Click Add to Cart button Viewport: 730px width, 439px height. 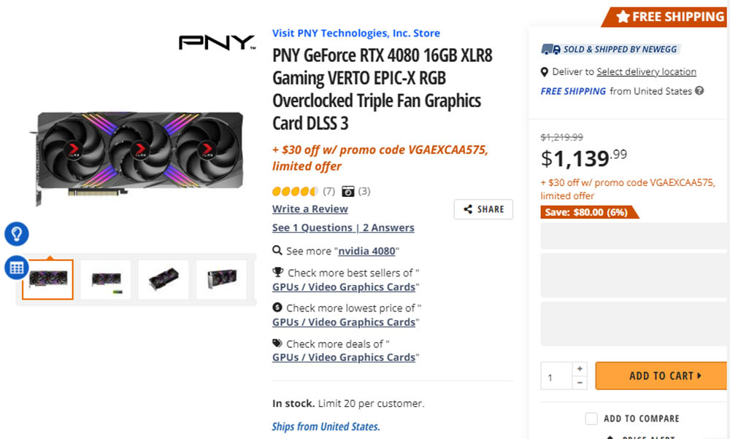coord(661,376)
